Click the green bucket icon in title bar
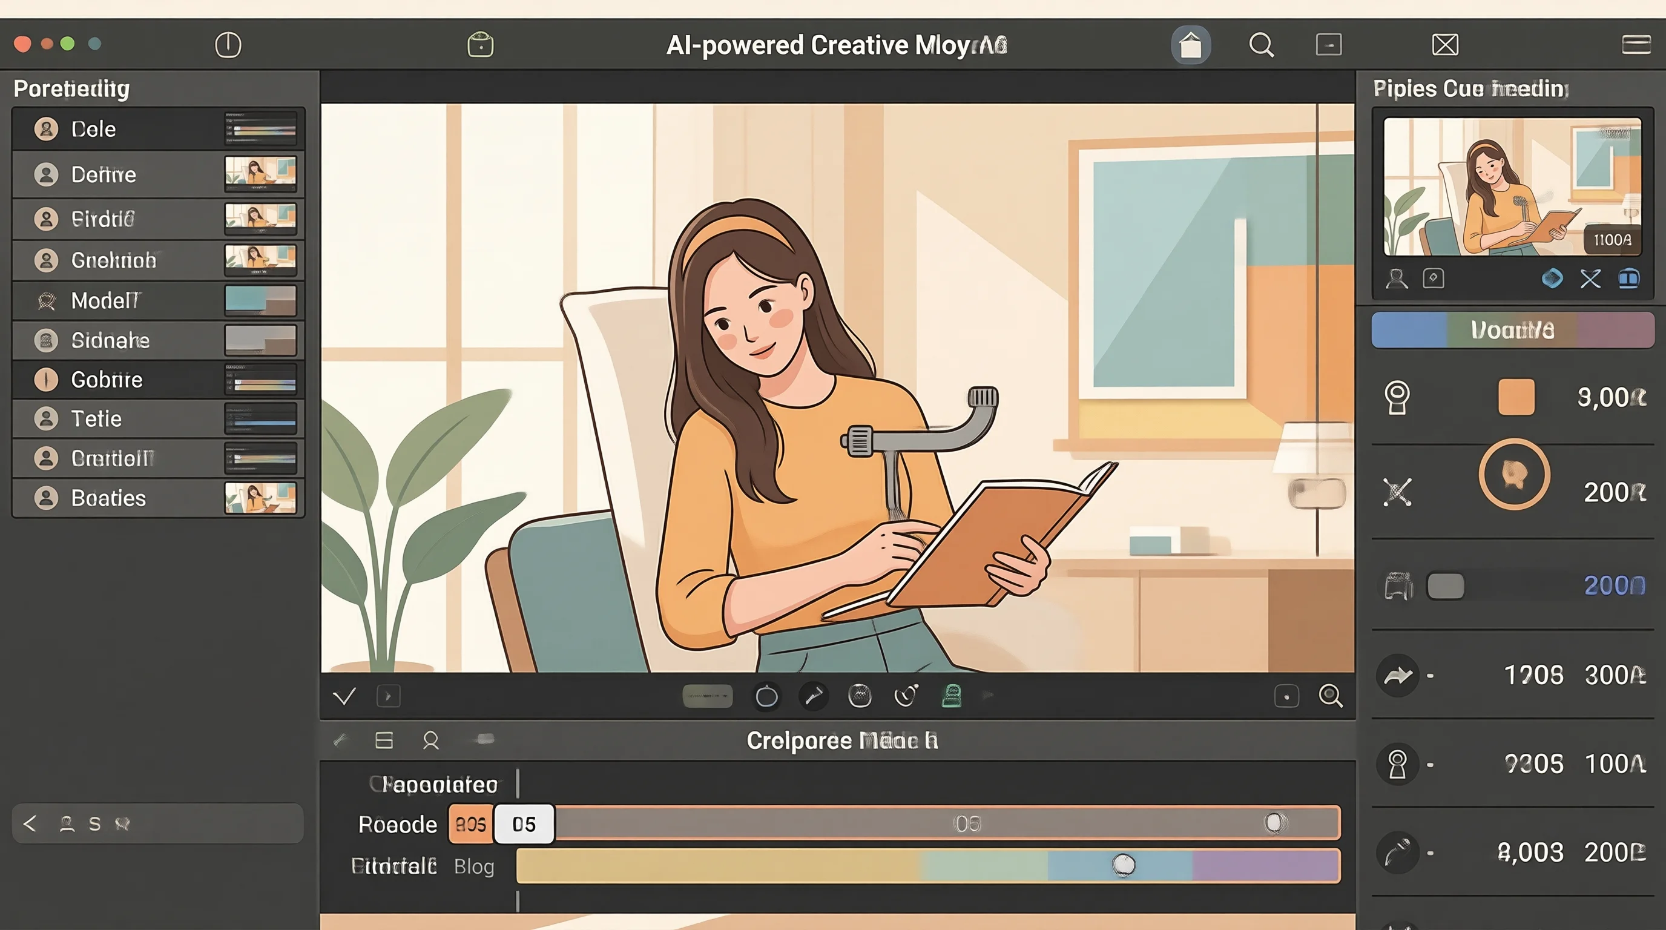1666x930 pixels. point(481,45)
